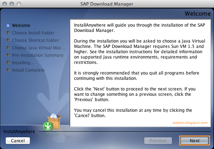Click the Welcome step bullet icon
The width and height of the screenshot is (214, 149).
click(x=8, y=25)
